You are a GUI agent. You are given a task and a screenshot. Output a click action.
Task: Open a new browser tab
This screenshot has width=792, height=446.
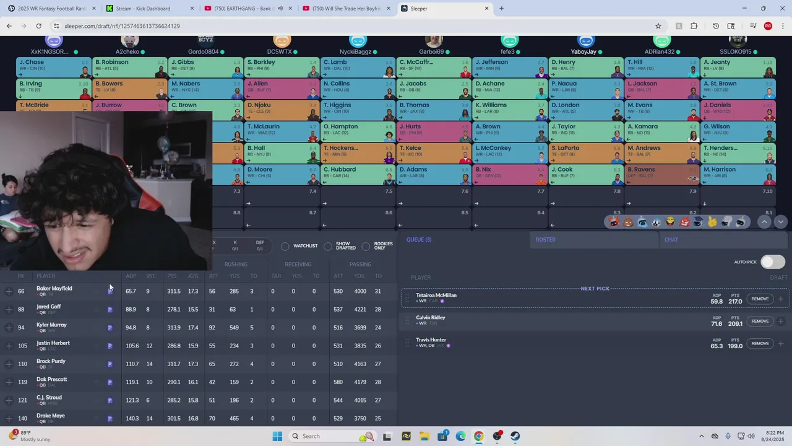pos(501,9)
